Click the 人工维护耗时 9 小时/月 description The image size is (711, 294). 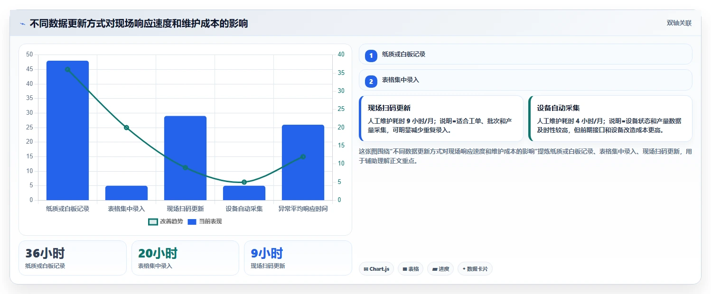click(440, 125)
